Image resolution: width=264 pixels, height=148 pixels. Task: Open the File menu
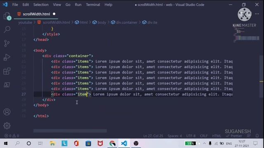15,5
